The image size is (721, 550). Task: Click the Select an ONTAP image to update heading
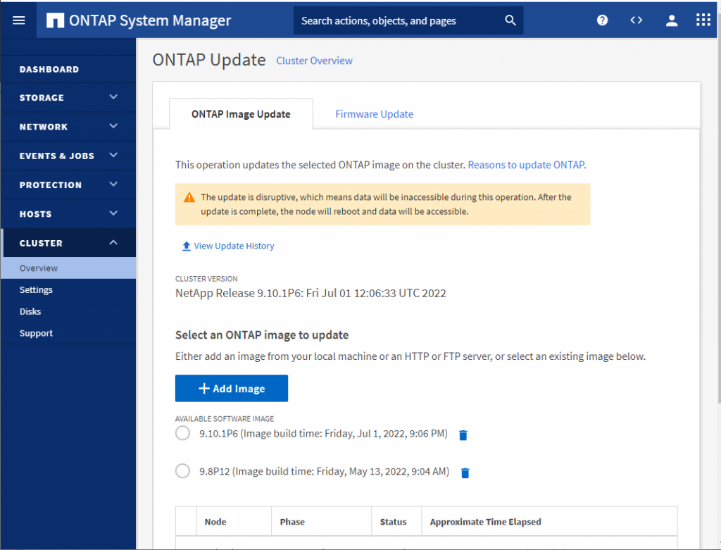(x=262, y=335)
